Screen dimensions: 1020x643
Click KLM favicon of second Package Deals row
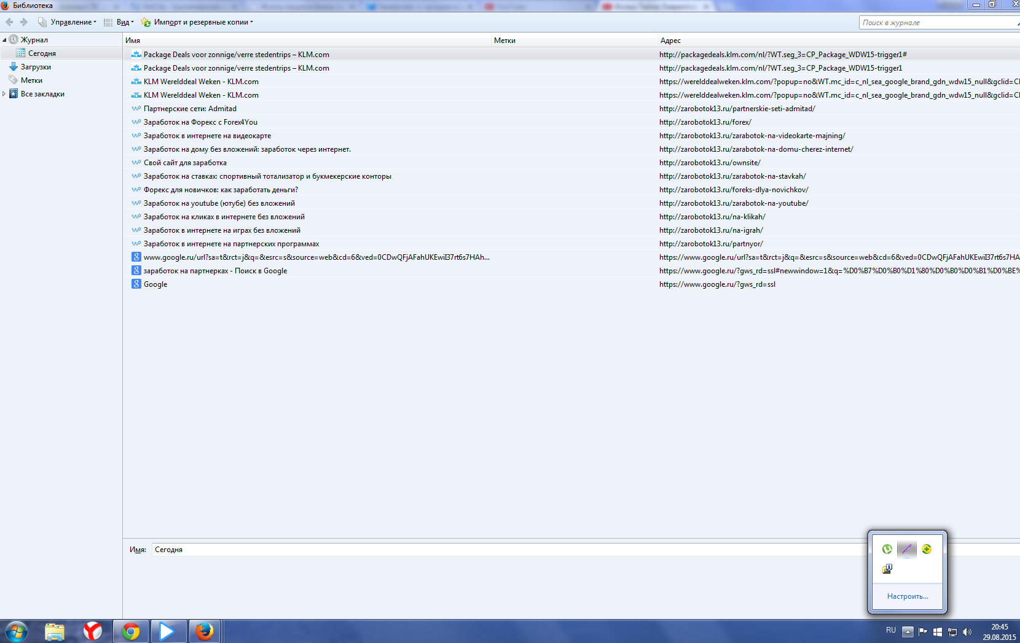136,68
